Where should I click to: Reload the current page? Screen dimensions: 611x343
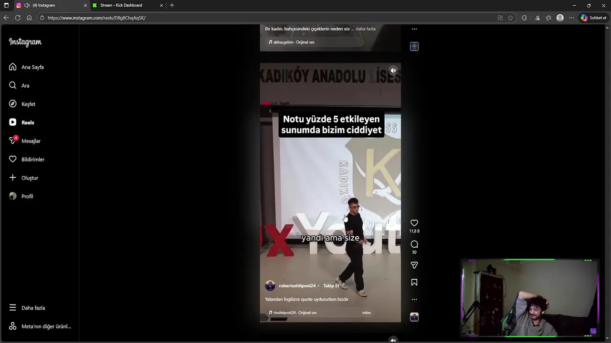point(18,18)
